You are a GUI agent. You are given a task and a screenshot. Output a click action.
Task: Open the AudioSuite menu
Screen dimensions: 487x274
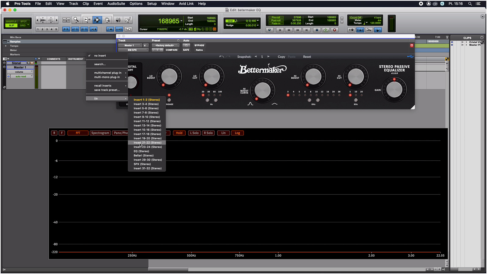point(116,4)
